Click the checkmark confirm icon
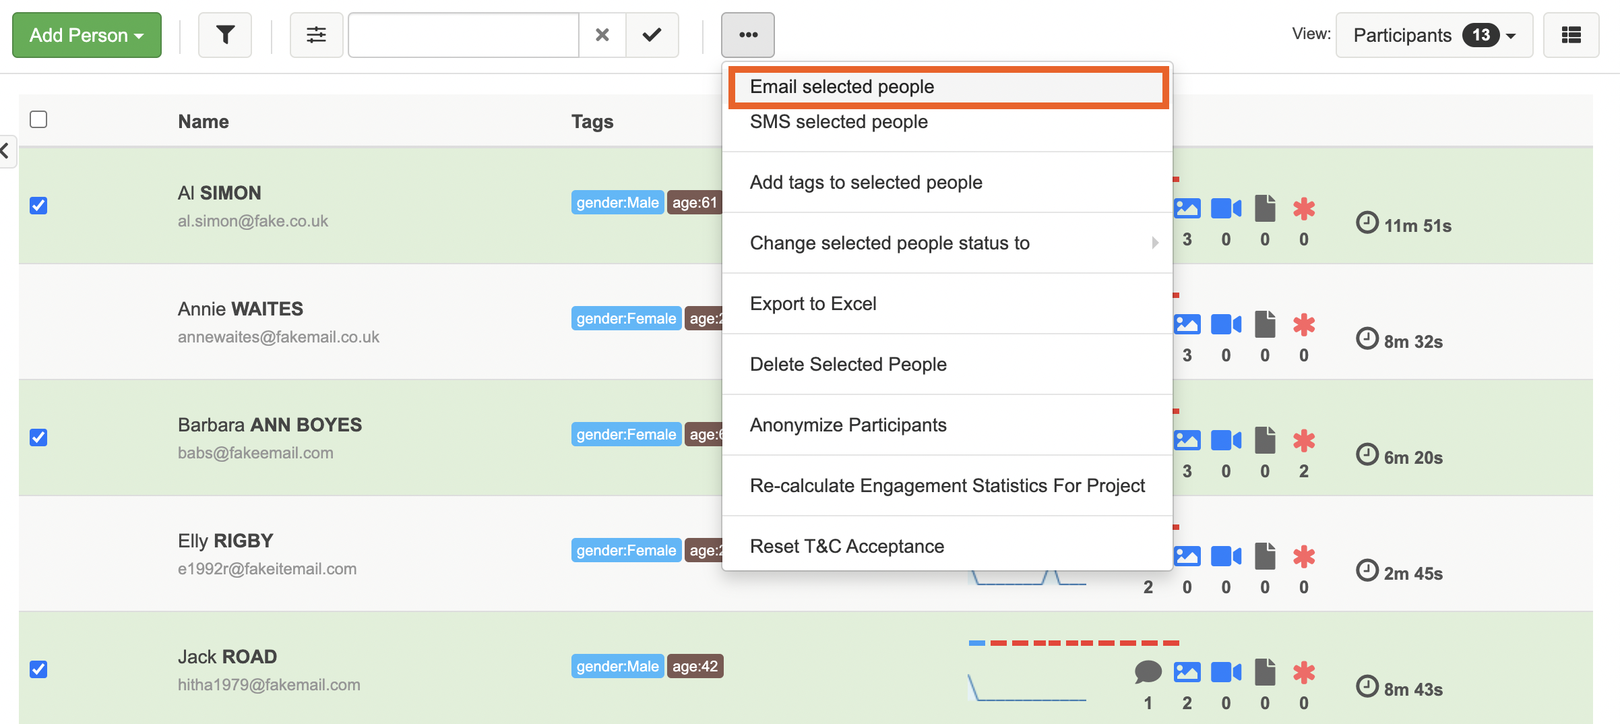 coord(652,35)
